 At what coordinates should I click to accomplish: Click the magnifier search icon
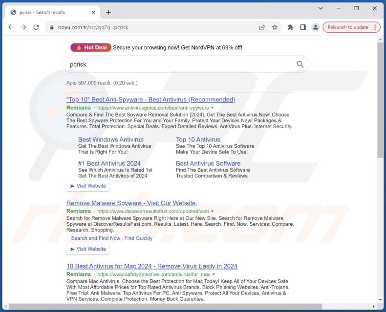click(x=300, y=64)
